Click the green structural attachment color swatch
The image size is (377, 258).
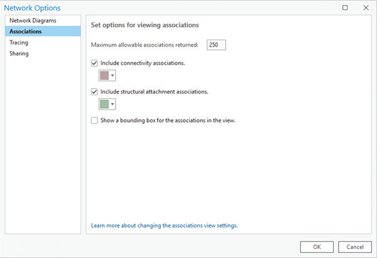coord(104,104)
